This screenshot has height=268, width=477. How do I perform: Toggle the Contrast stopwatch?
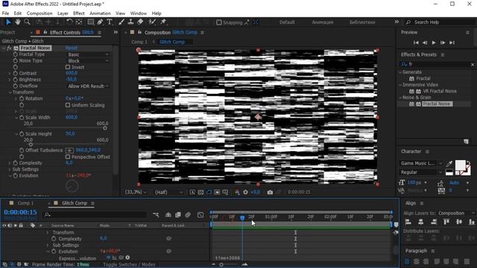click(x=15, y=73)
